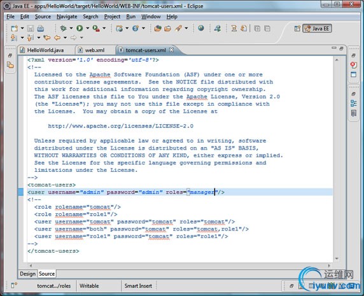The height and width of the screenshot is (296, 364).
Task: Click the Open Type folder icon
Action: (x=158, y=28)
